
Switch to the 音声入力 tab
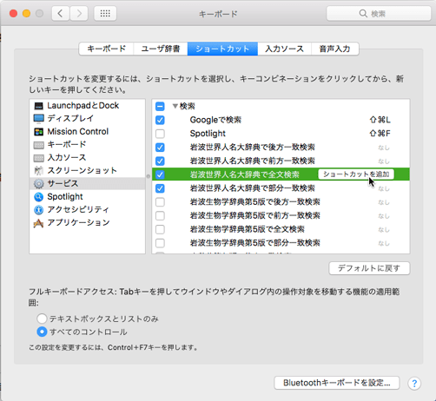pyautogui.click(x=335, y=49)
